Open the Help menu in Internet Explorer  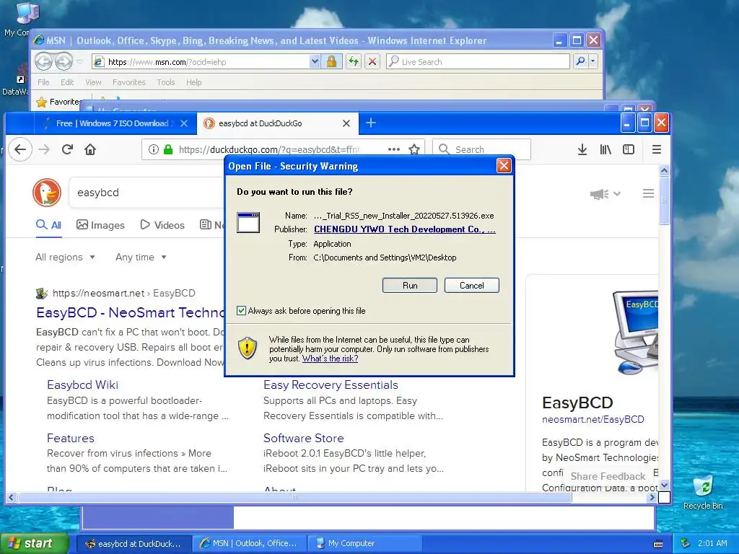coord(193,82)
